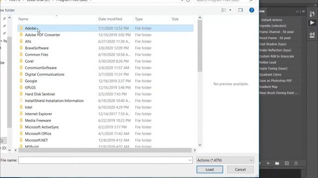Select the Corel folder
The width and height of the screenshot is (318, 178).
tap(29, 61)
